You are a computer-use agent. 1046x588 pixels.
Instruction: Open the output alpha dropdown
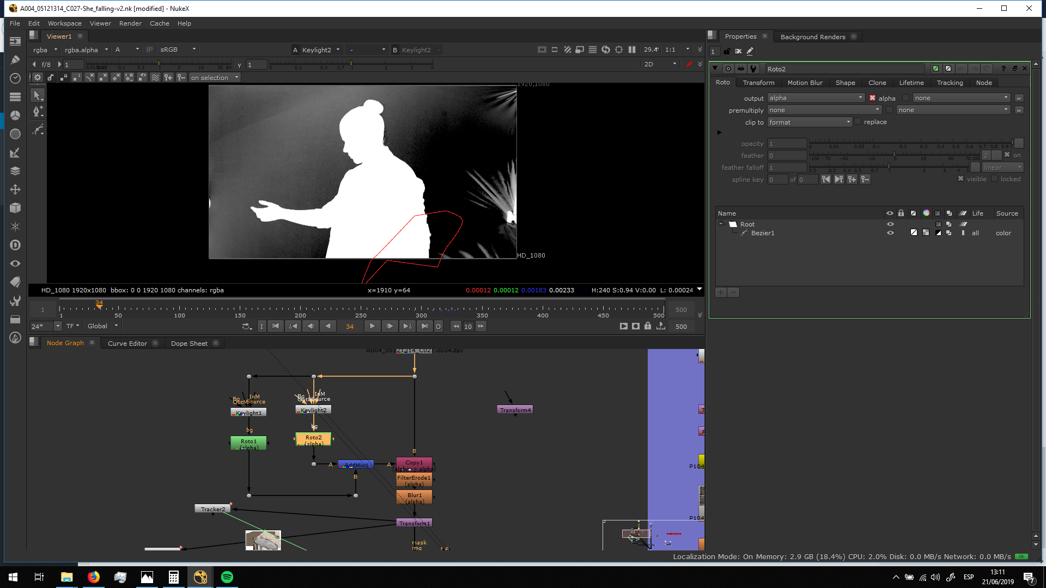pyautogui.click(x=816, y=98)
